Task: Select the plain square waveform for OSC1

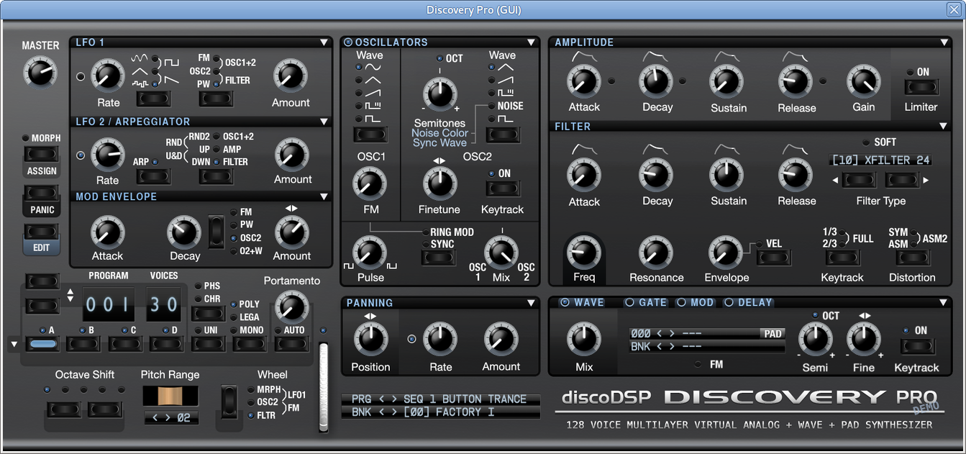Action: pos(373,118)
